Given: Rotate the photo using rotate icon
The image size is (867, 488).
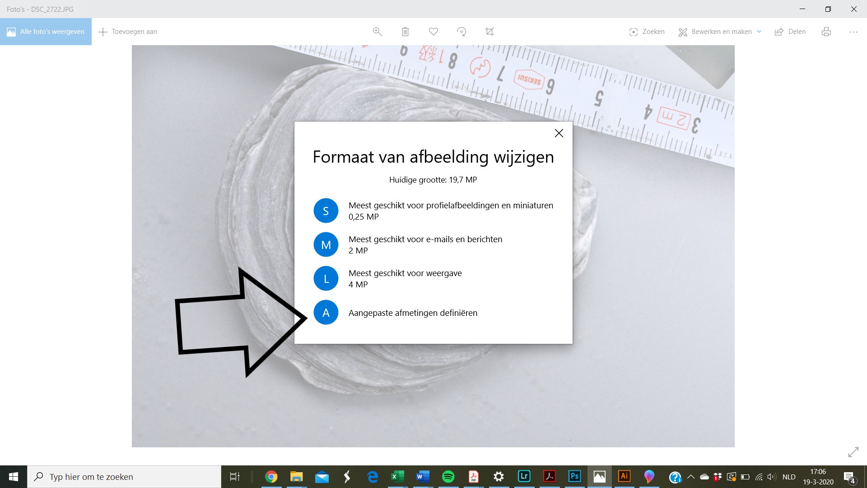Looking at the screenshot, I should (461, 32).
